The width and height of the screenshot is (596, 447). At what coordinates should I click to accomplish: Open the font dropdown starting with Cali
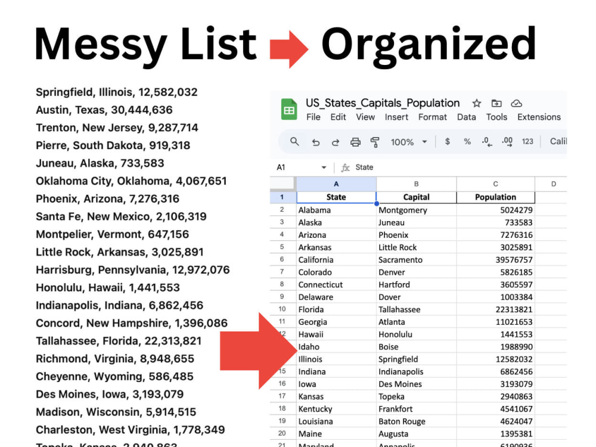pos(558,141)
